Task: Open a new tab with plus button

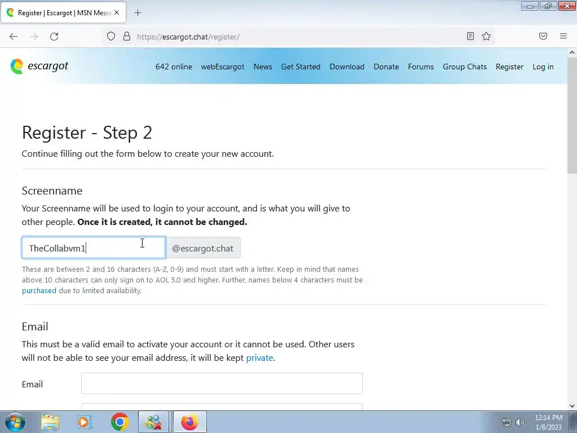Action: [x=137, y=13]
